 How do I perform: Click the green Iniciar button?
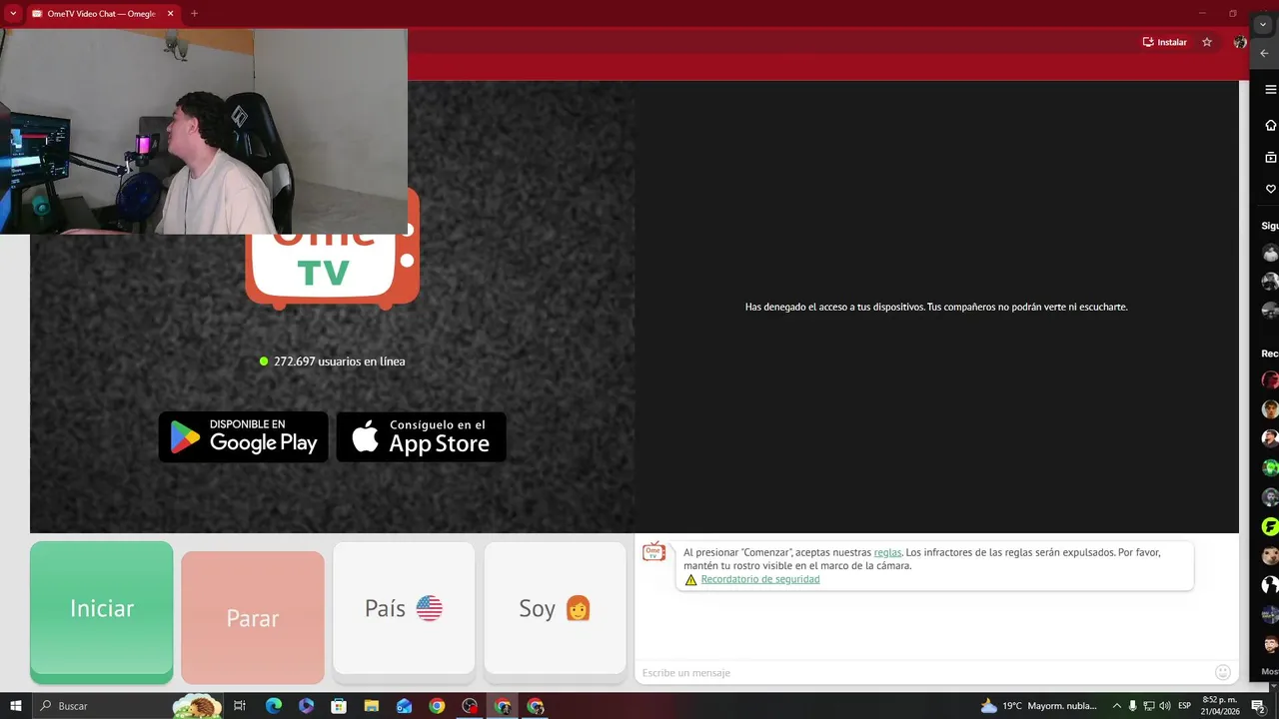[101, 611]
